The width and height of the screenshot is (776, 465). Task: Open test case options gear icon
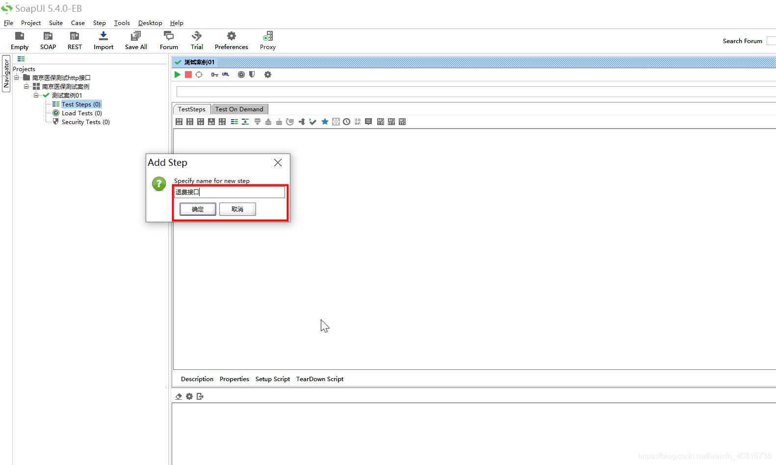(x=268, y=75)
